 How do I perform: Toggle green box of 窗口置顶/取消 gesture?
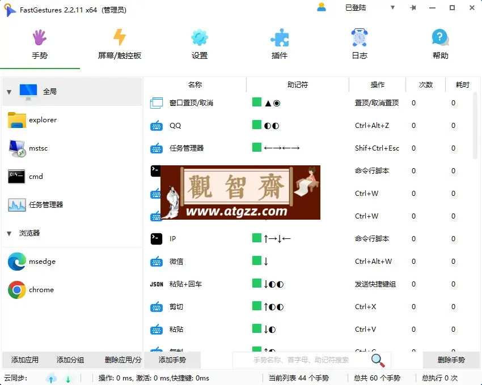(x=257, y=102)
